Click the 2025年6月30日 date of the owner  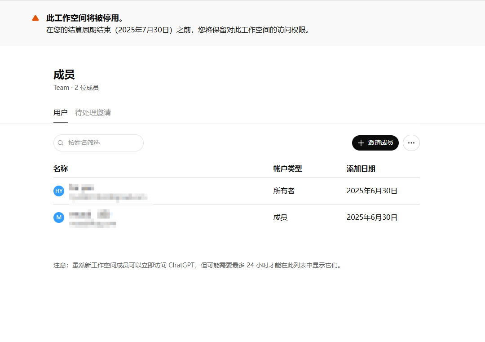[371, 191]
